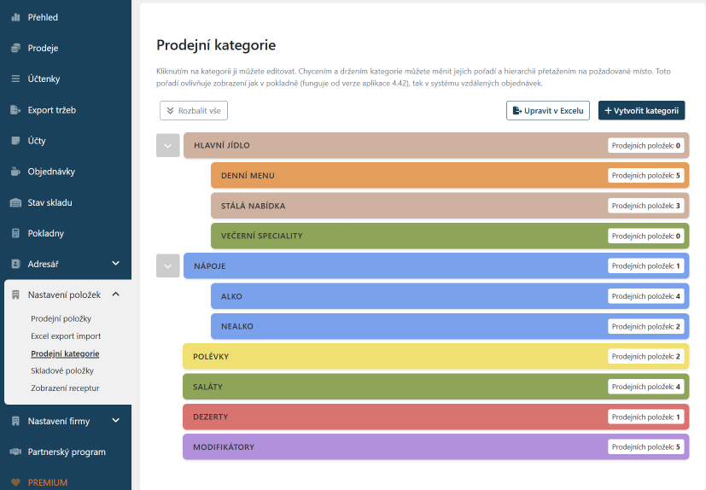Collapse the NÁPOJE category group
The image size is (706, 490).
tap(168, 265)
